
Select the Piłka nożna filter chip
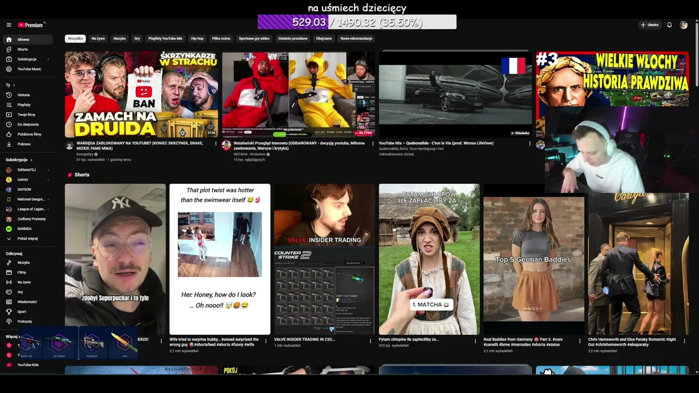[221, 39]
